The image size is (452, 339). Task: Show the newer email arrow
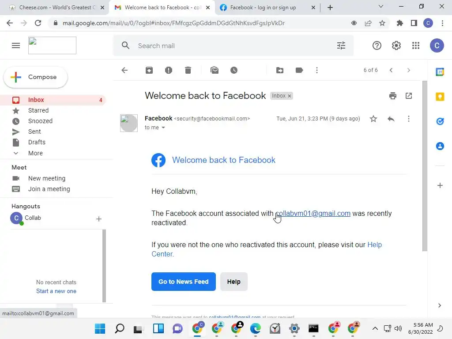point(391,70)
